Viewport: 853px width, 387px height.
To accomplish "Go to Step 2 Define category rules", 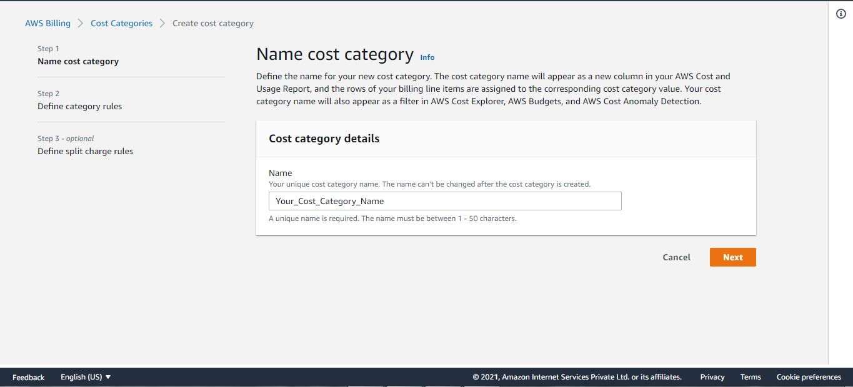I will coord(80,106).
